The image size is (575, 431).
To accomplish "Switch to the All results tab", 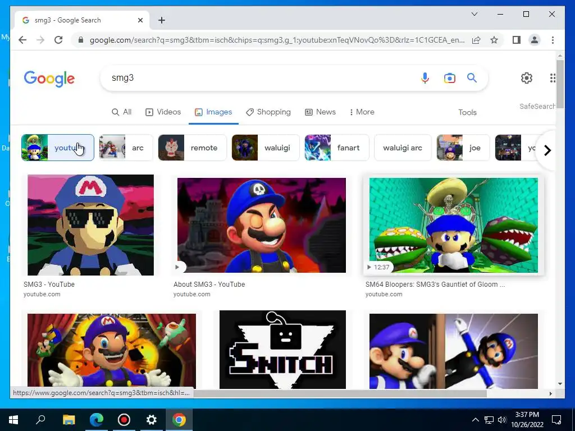I will pos(121,112).
